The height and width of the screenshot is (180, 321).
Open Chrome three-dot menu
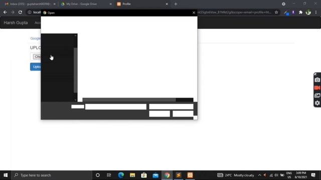click(316, 12)
